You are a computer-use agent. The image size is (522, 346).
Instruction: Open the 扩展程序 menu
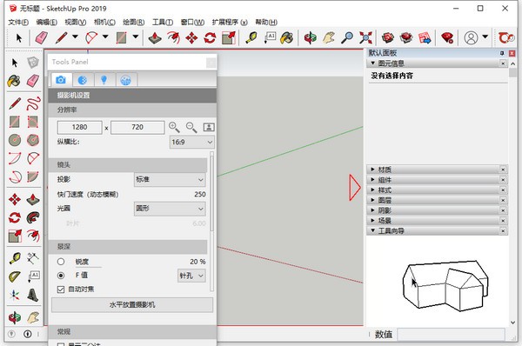click(x=230, y=23)
